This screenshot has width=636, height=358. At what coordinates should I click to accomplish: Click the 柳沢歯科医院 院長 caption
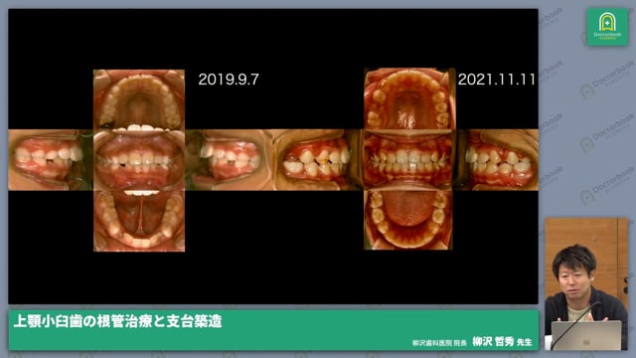(x=439, y=343)
